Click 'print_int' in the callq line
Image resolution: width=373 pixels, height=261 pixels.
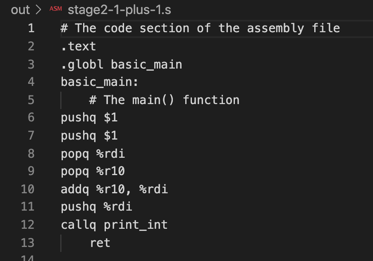coord(136,225)
